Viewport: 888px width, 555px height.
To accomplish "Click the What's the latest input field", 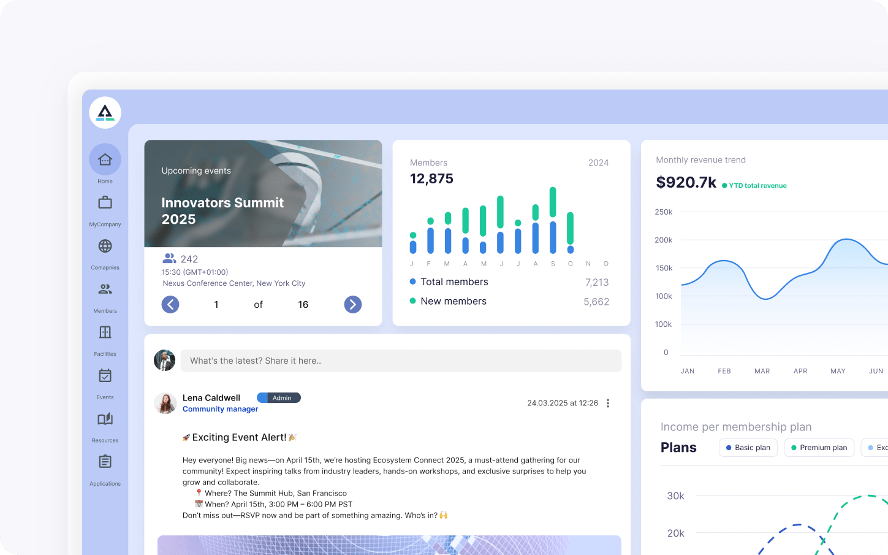I will pyautogui.click(x=401, y=361).
